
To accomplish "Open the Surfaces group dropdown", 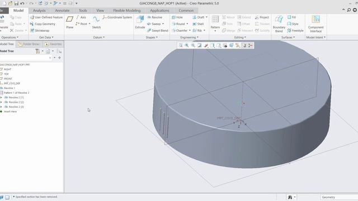I will tap(288, 37).
